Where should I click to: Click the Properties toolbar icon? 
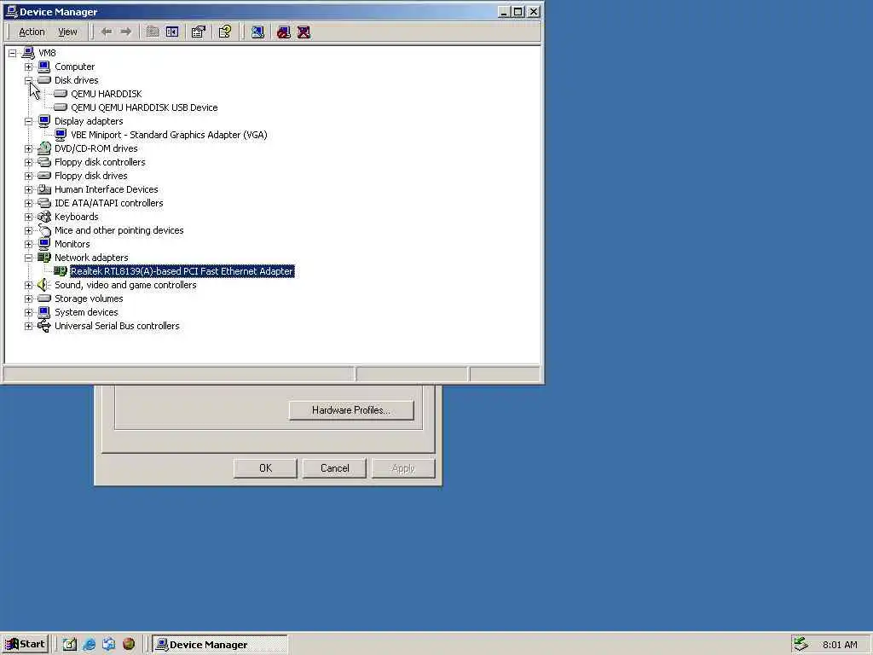198,32
